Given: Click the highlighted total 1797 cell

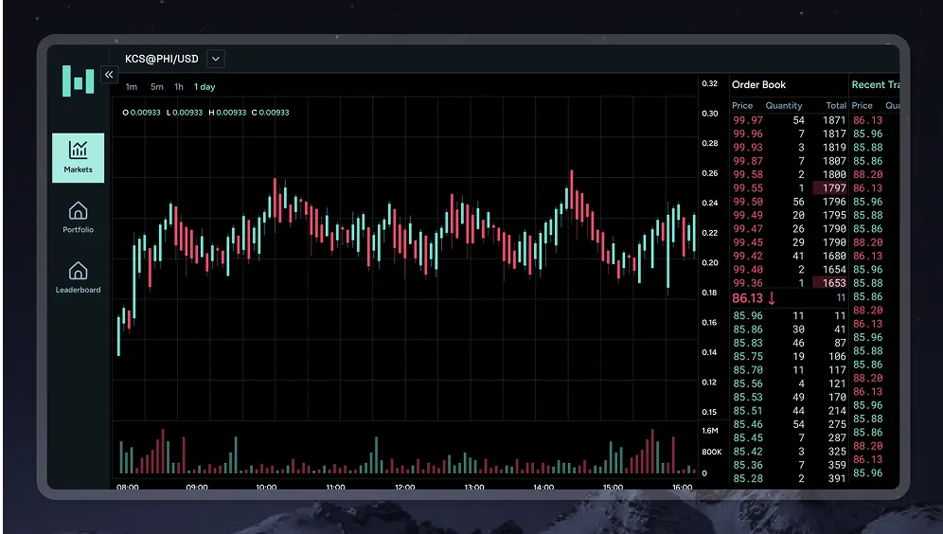Looking at the screenshot, I should coord(830,188).
